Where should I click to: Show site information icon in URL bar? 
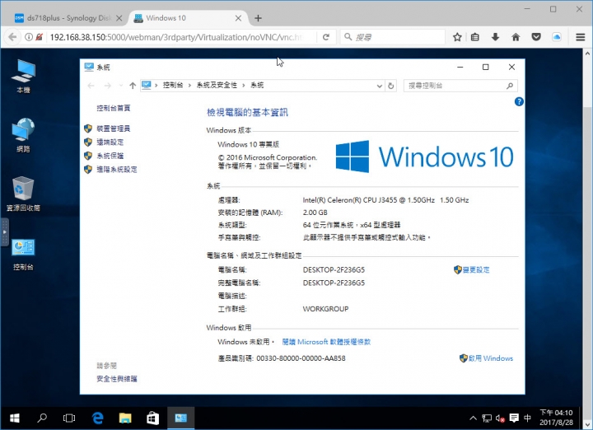pos(28,37)
